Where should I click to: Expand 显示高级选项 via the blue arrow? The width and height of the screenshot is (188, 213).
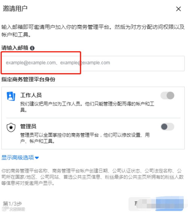(37, 158)
